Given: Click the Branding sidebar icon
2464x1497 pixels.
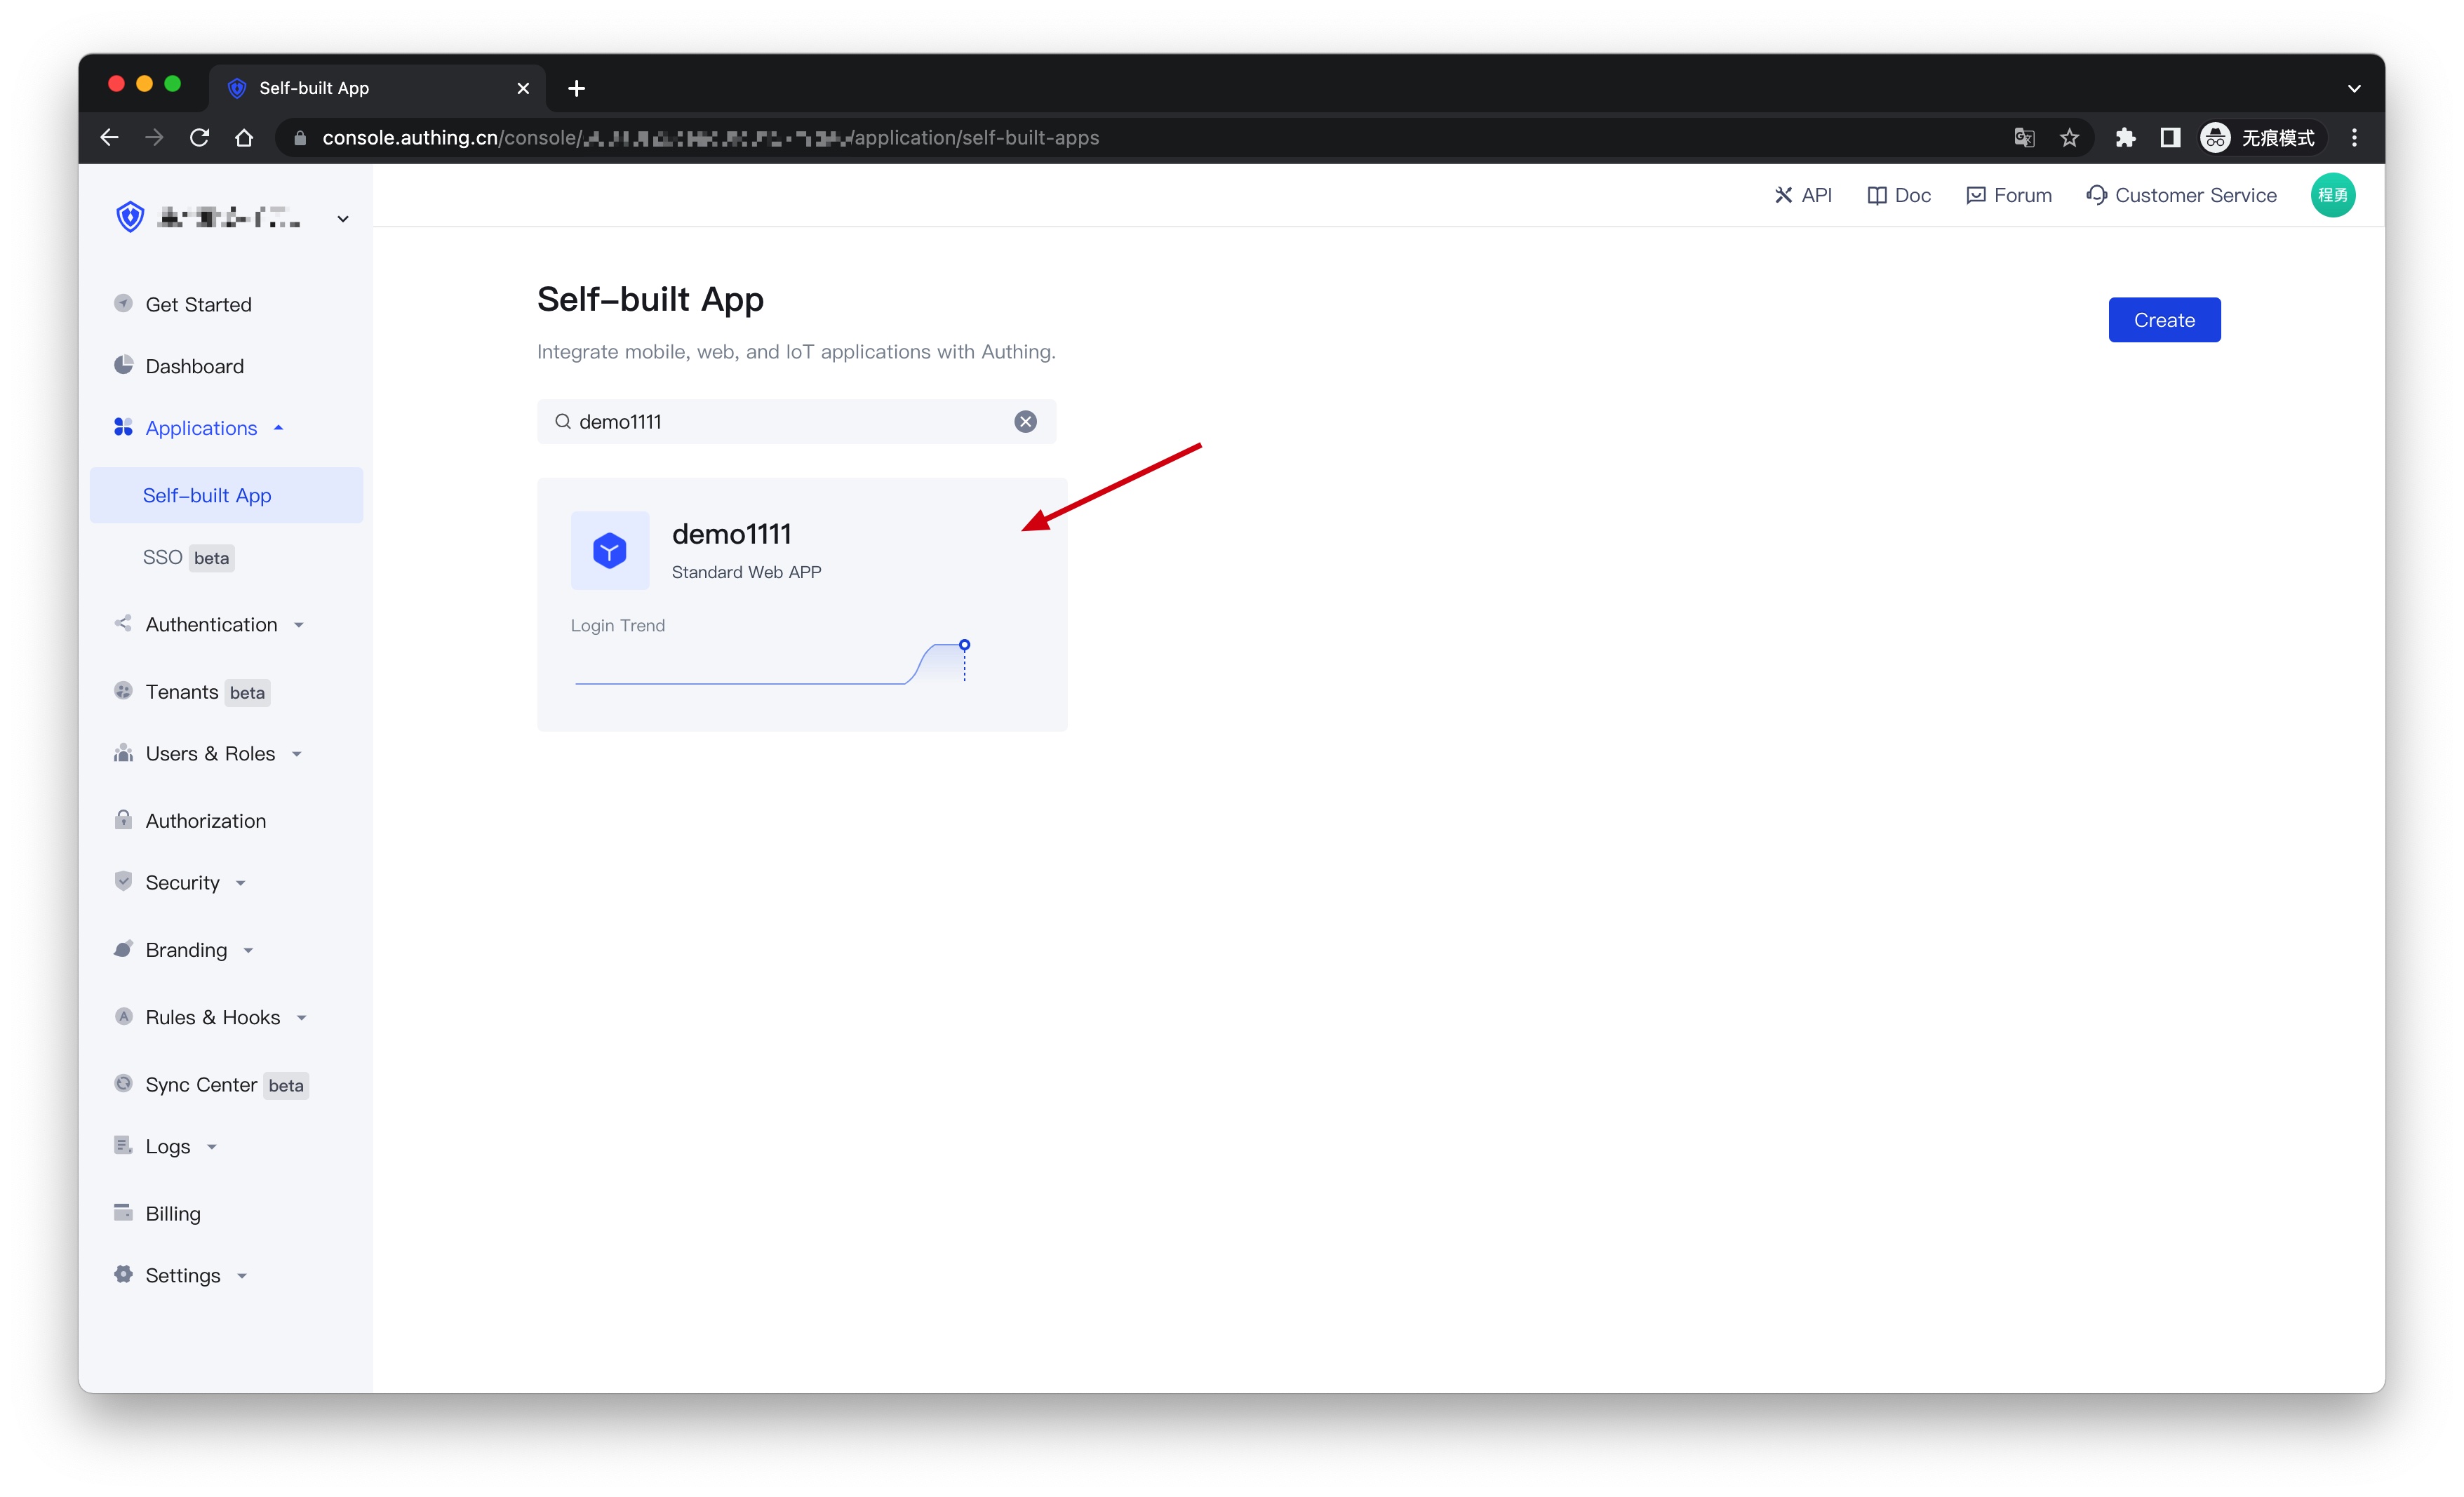Looking at the screenshot, I should click(x=123, y=948).
